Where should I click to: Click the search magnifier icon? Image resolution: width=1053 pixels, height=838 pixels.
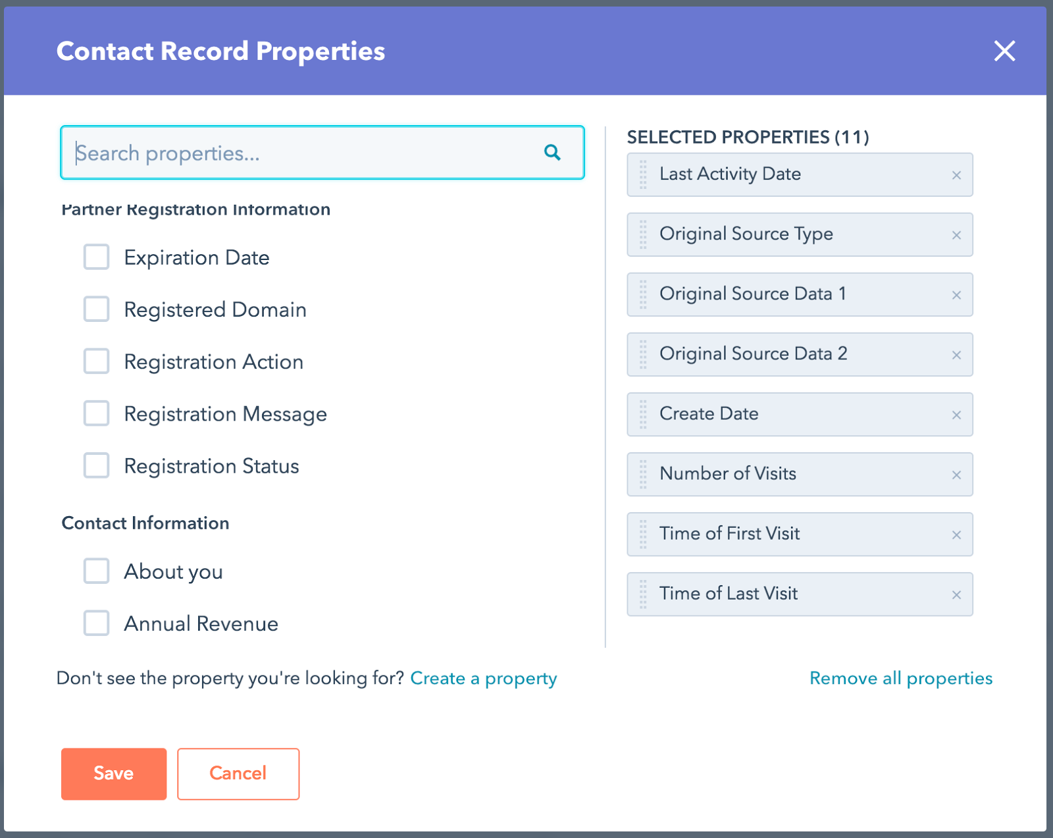pos(552,153)
